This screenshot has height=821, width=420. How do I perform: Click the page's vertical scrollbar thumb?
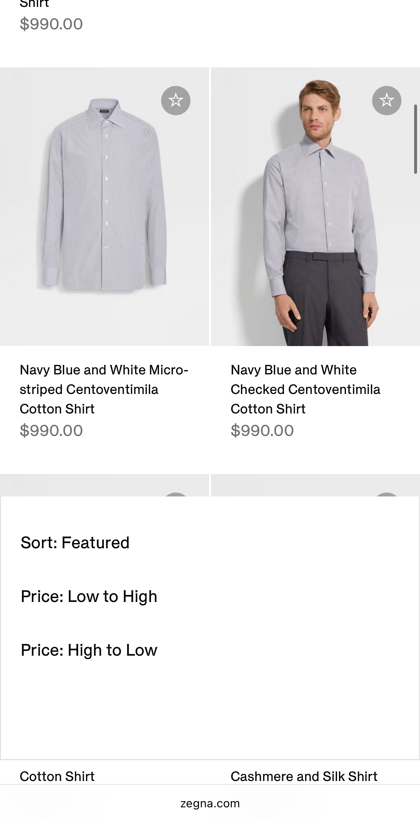coord(415,139)
